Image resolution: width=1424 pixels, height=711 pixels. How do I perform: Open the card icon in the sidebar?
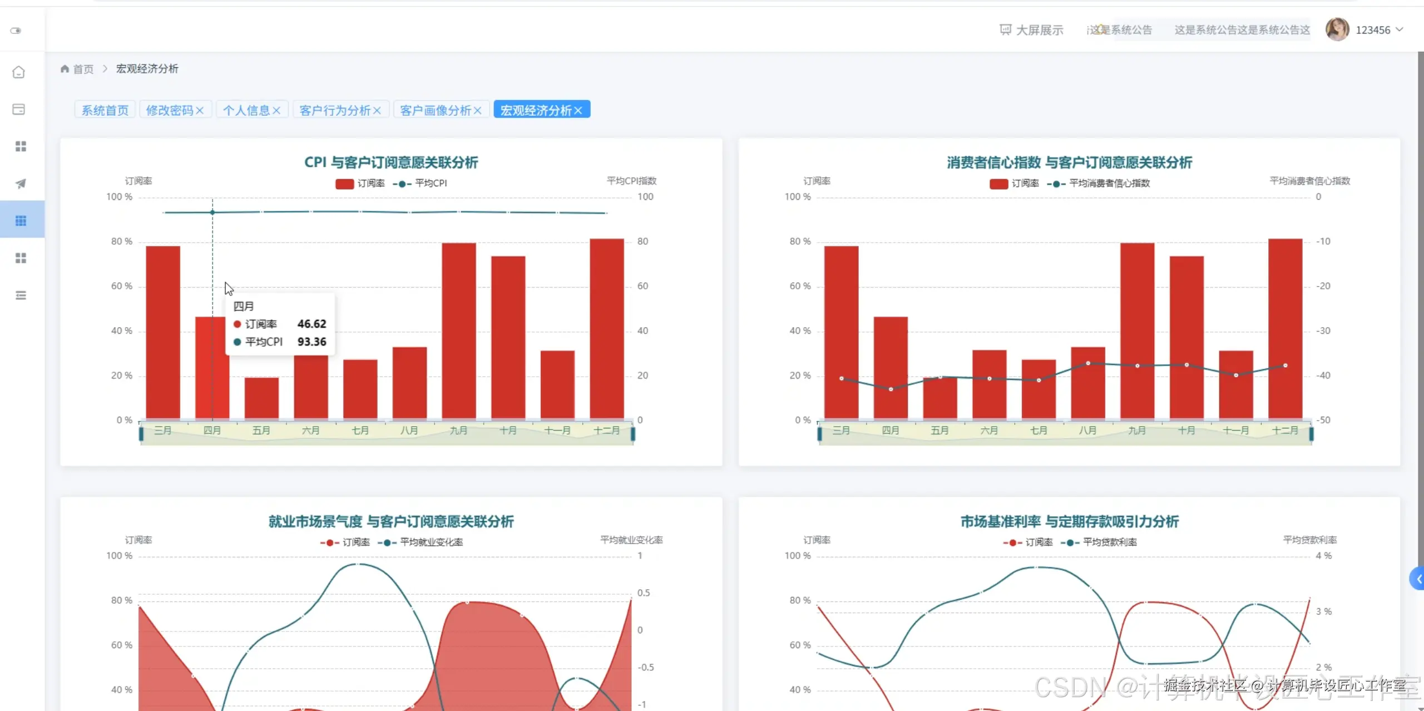pos(19,109)
